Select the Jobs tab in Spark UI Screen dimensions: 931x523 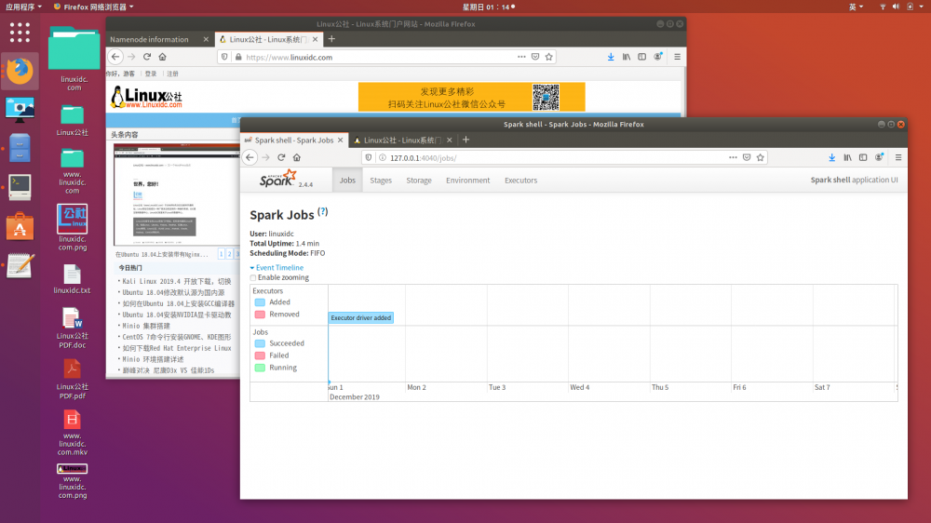(x=347, y=181)
